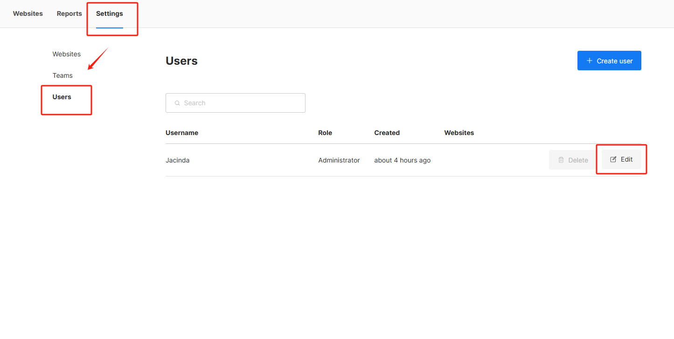Focus the Search users field
The height and width of the screenshot is (339, 674).
click(x=236, y=103)
